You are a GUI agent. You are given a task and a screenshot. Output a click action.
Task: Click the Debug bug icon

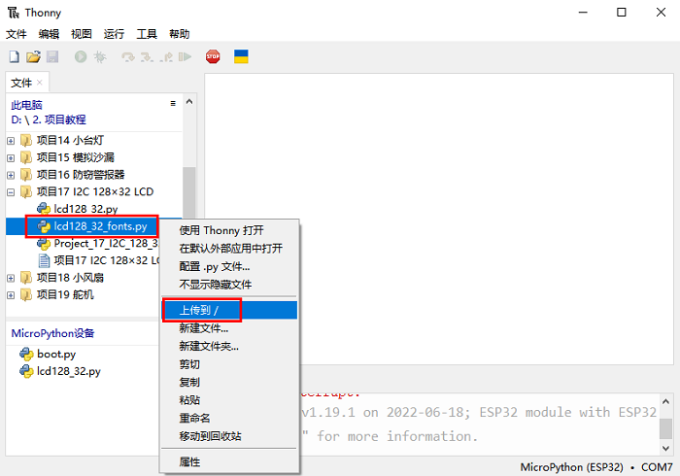point(99,58)
